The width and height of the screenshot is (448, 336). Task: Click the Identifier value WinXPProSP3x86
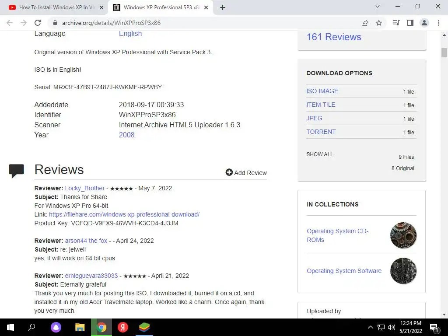tap(147, 115)
